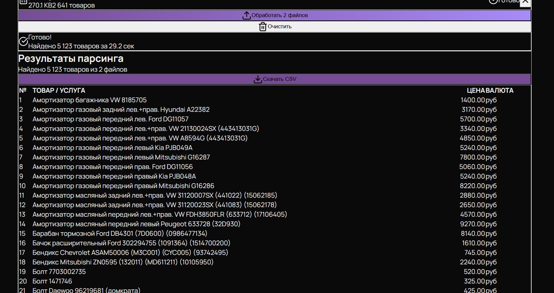Select row with VW 21130024SX (443413031G)
Image resolution: width=554 pixels, height=293 pixels.
click(x=274, y=129)
